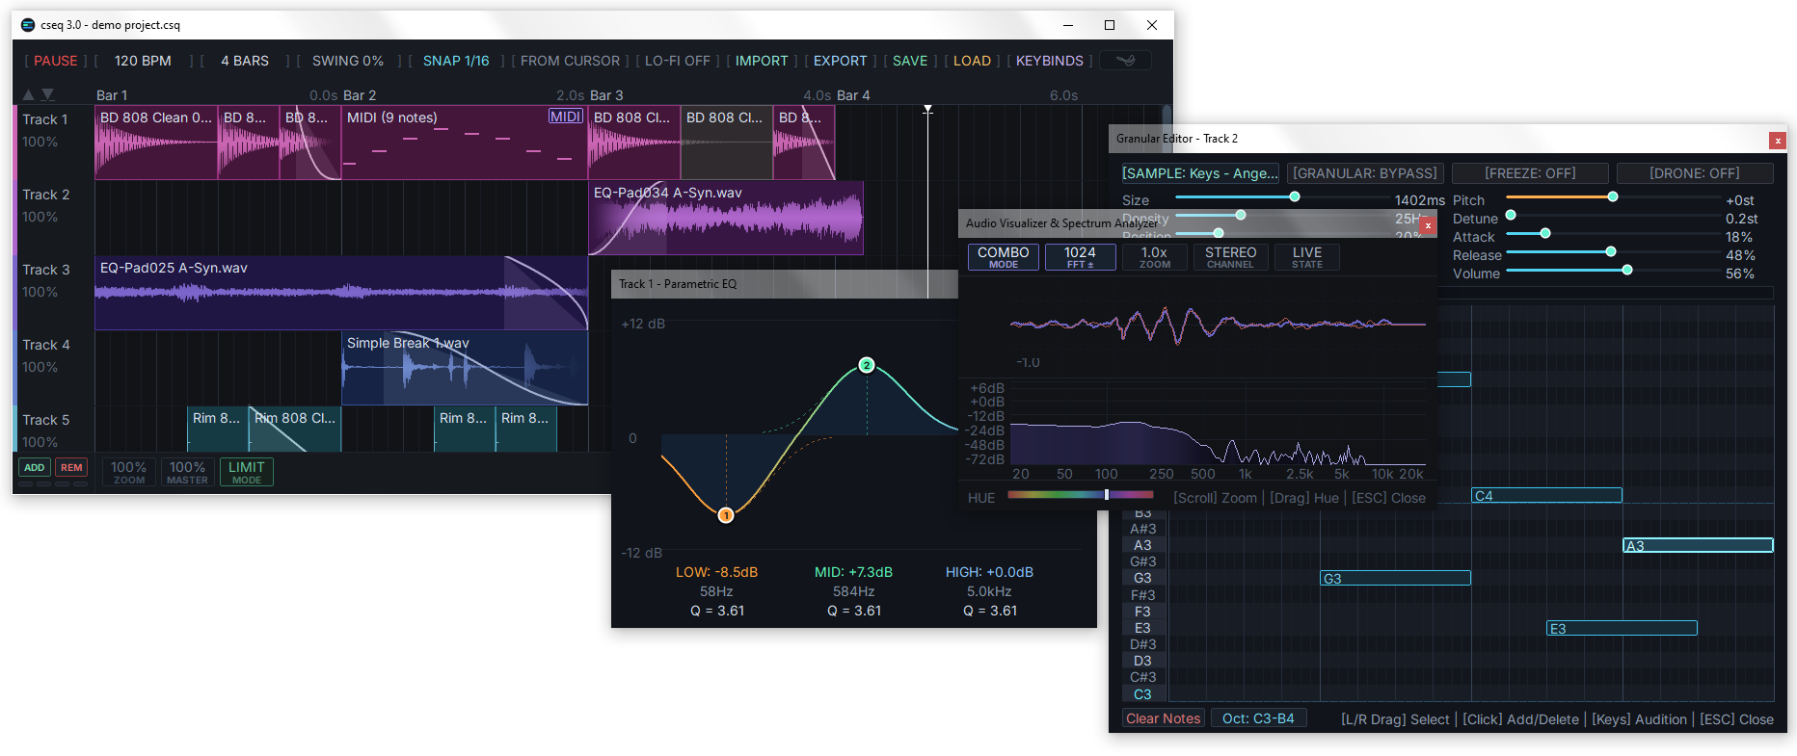Close the Audio Visualizer & Spectrum Analyzer window
Viewport: 1797px width, 756px height.
click(1428, 225)
